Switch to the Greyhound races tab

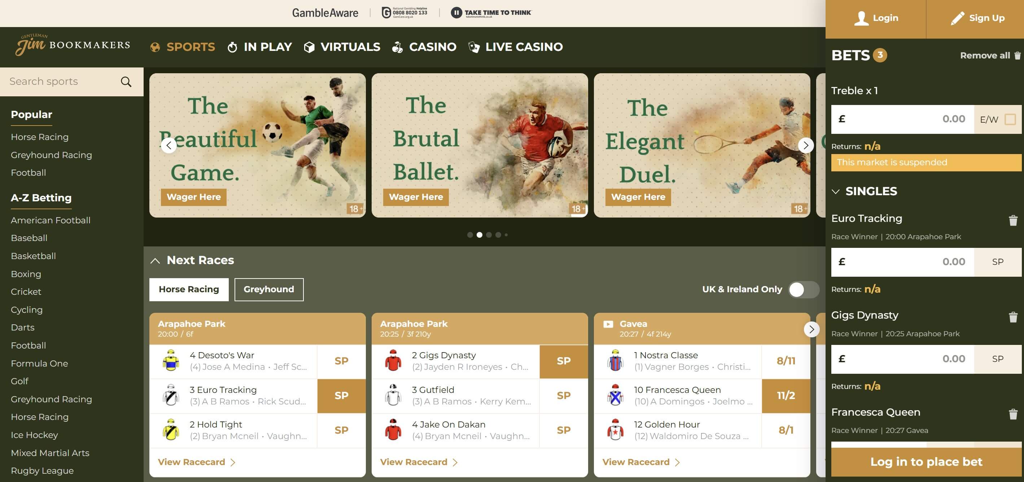[269, 290]
